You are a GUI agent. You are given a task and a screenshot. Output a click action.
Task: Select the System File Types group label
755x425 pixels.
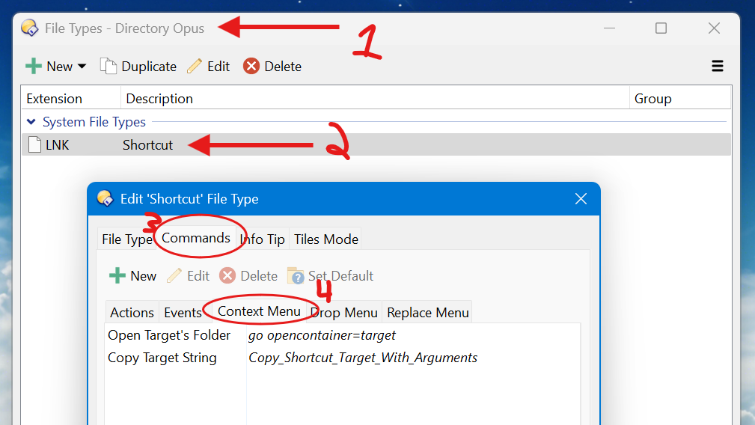coord(94,122)
